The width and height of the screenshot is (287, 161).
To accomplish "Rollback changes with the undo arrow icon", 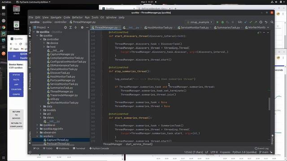I will click(x=266, y=22).
